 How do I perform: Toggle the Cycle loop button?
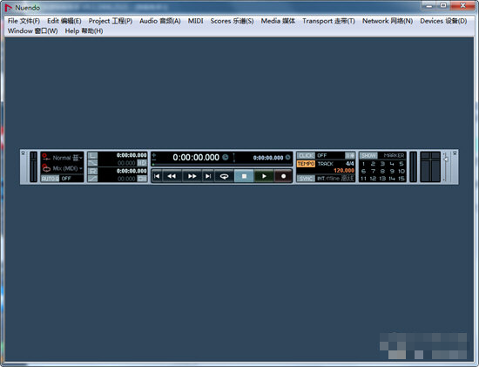point(224,176)
